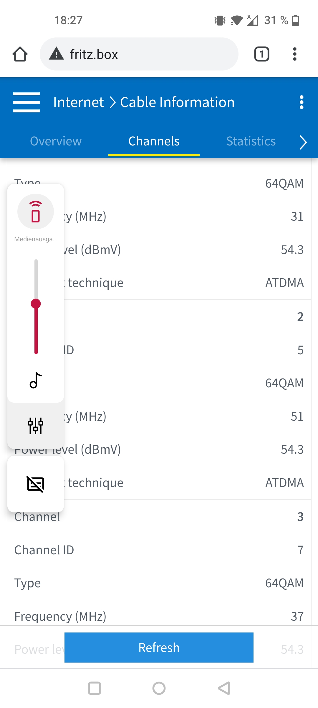Image resolution: width=318 pixels, height=708 pixels.
Task: Switch to the Overview tab
Action: (56, 141)
